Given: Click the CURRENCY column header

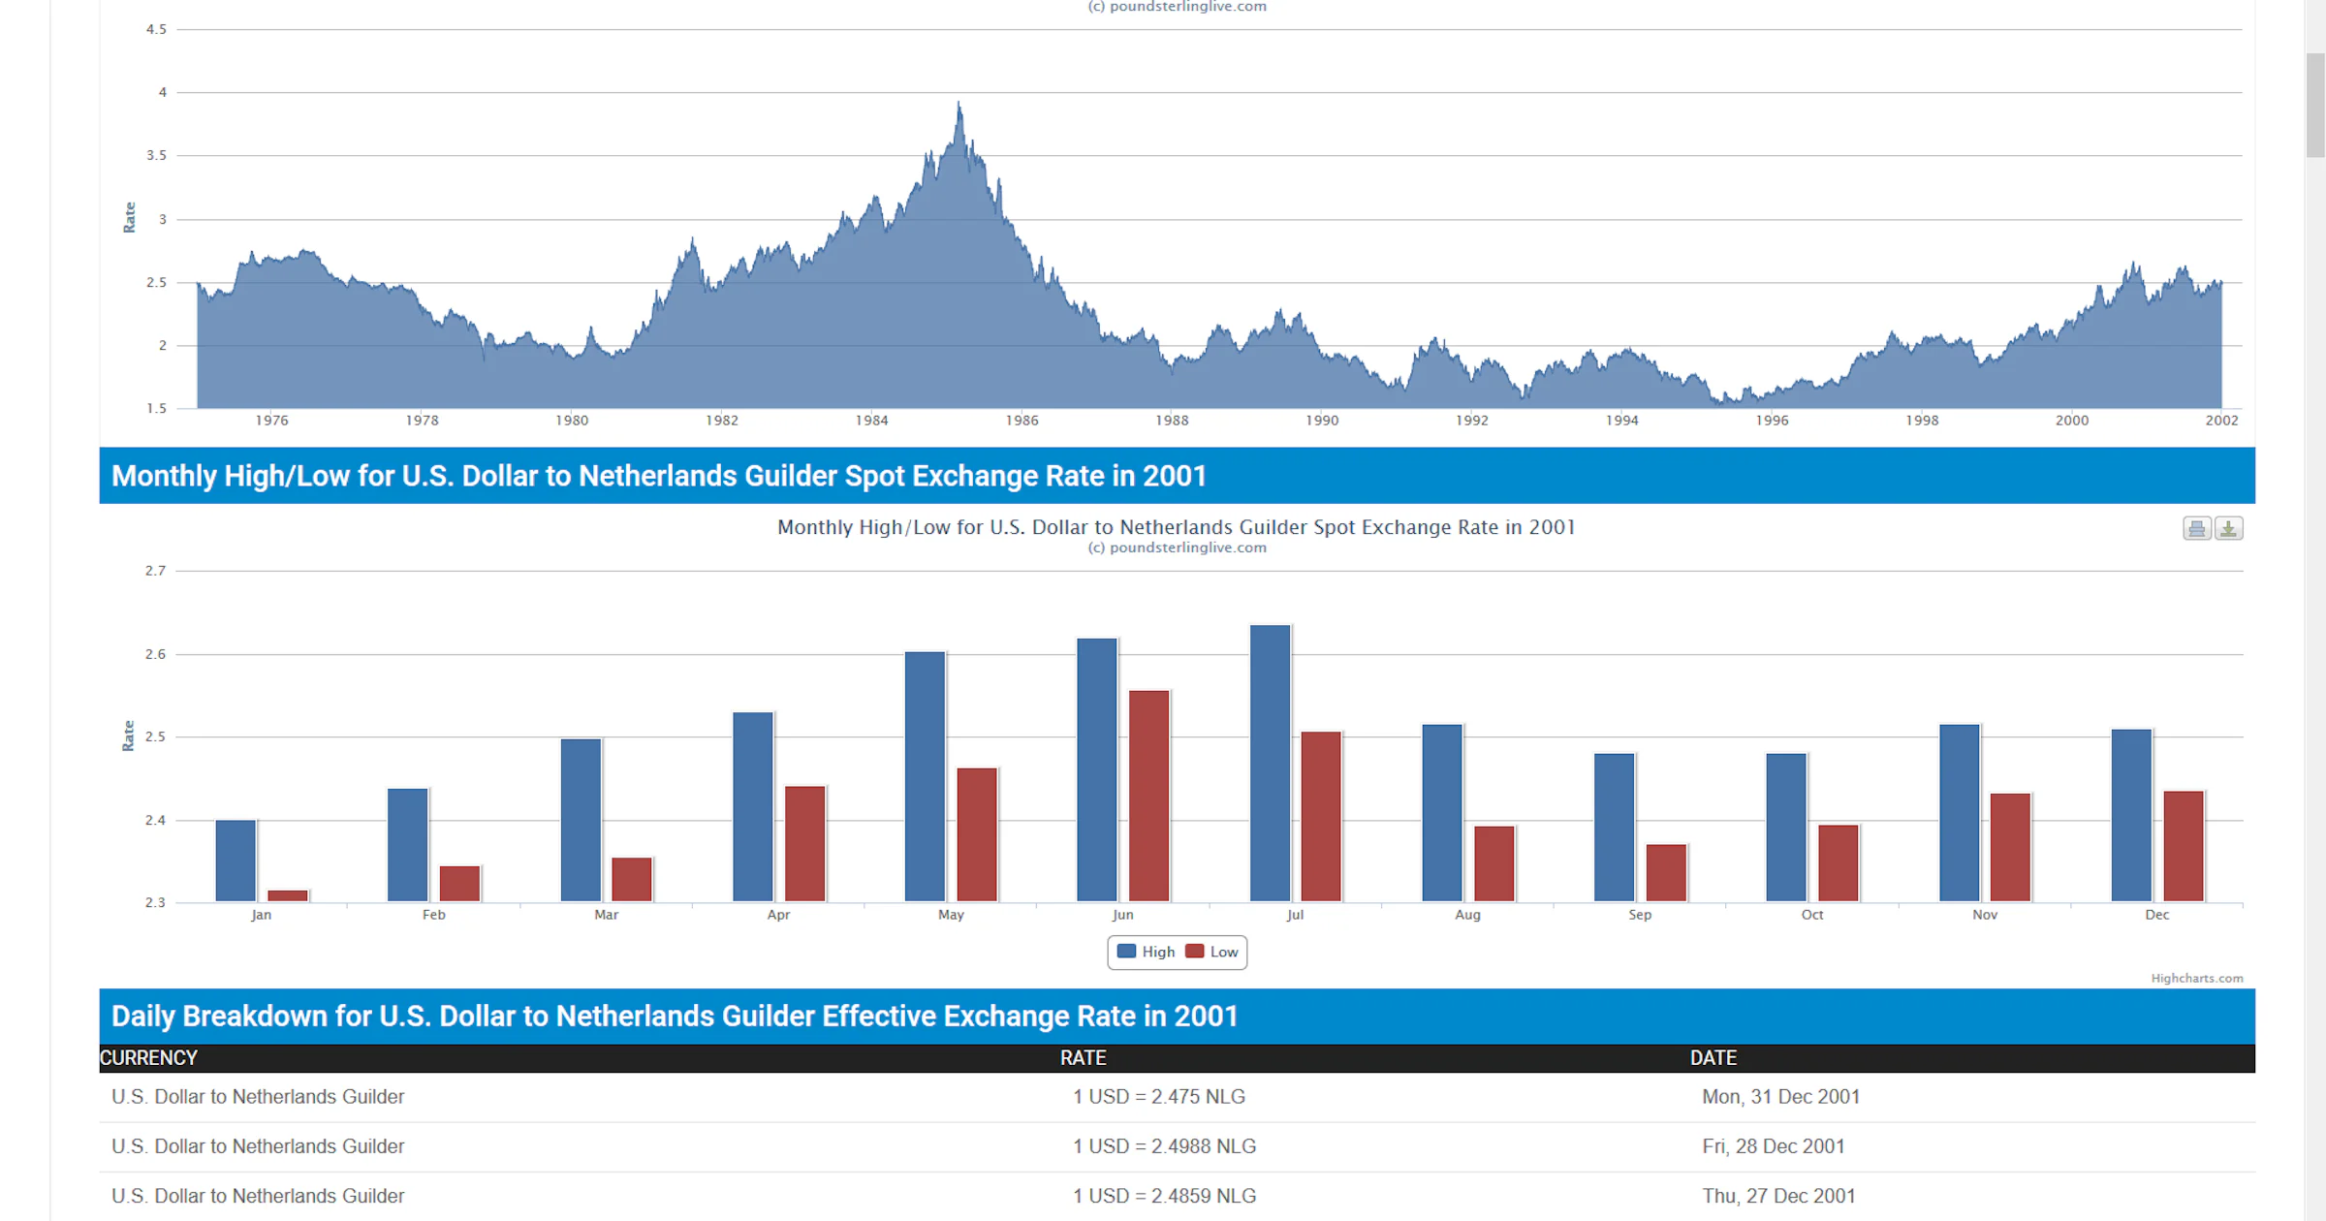Looking at the screenshot, I should tap(148, 1058).
